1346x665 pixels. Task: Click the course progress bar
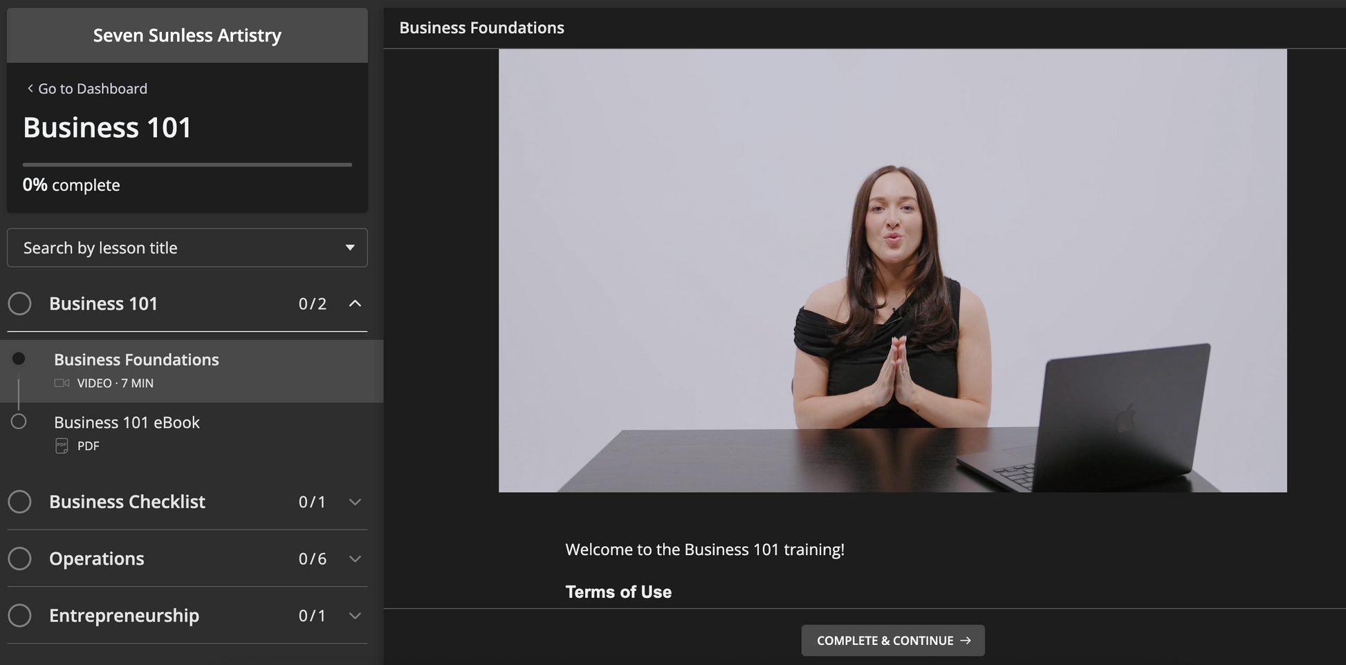pos(187,165)
